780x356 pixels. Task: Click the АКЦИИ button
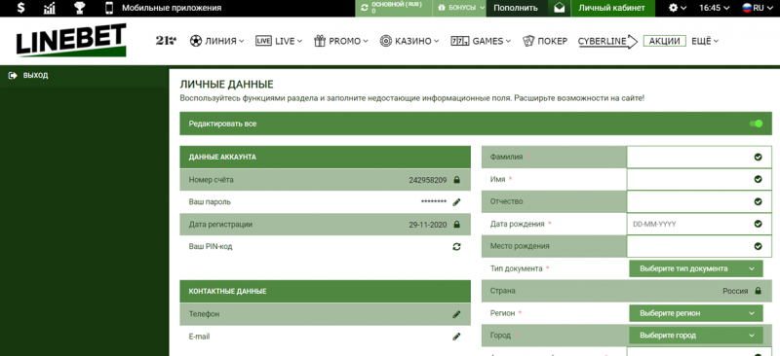[665, 41]
